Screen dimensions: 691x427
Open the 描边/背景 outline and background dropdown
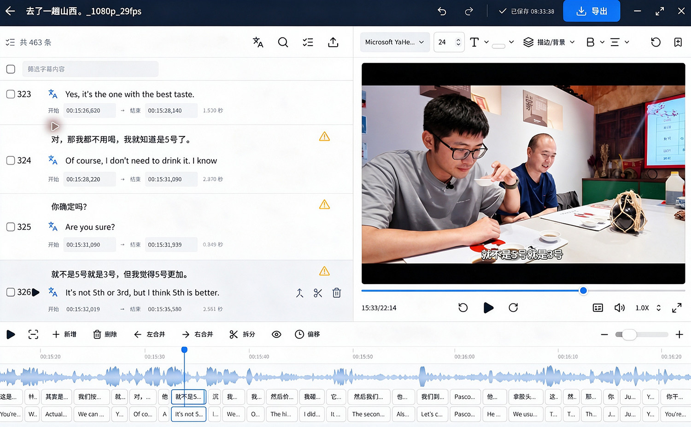549,42
